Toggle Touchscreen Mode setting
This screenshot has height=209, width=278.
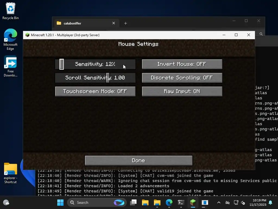pos(95,91)
